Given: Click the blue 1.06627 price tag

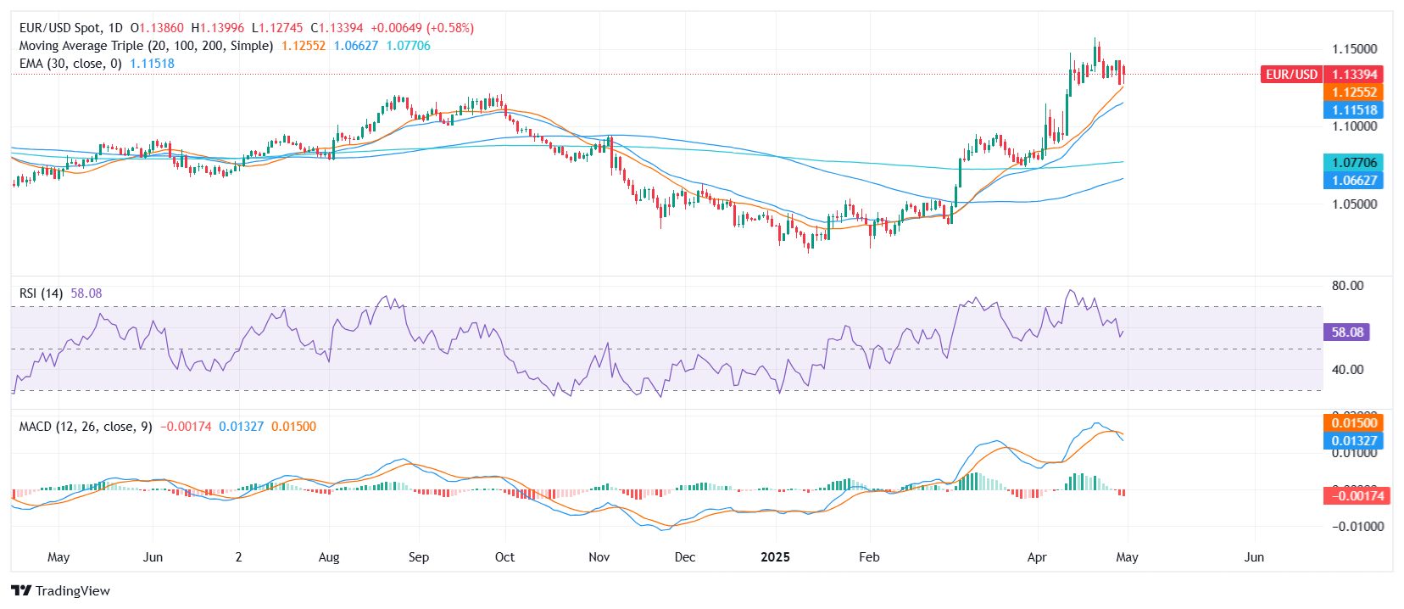Looking at the screenshot, I should (x=1354, y=181).
